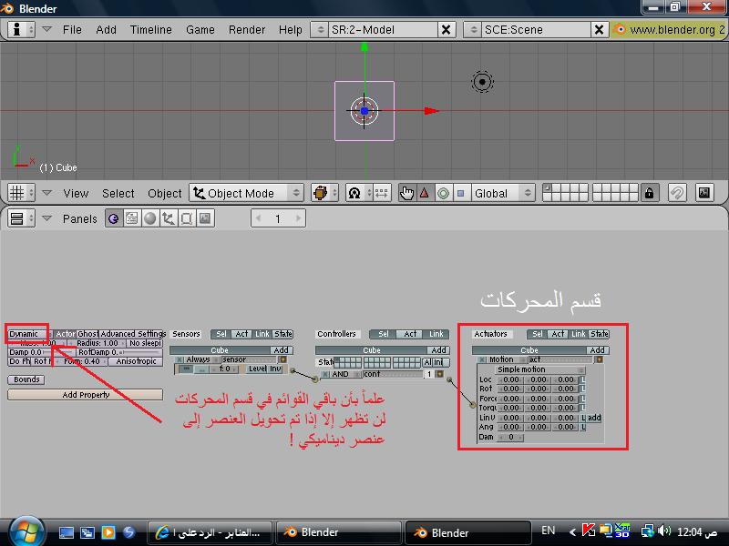The width and height of the screenshot is (729, 546).
Task: Open the Render menu
Action: tap(246, 30)
